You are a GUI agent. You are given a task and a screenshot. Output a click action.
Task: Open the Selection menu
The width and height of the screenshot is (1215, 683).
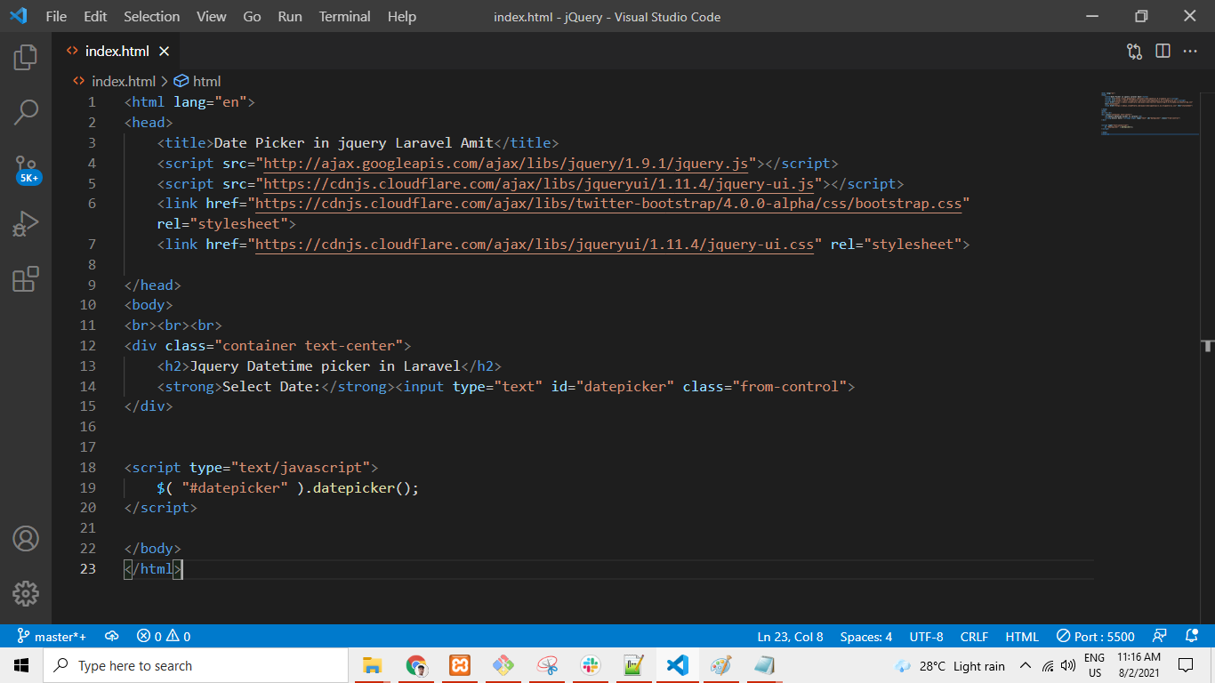point(152,17)
